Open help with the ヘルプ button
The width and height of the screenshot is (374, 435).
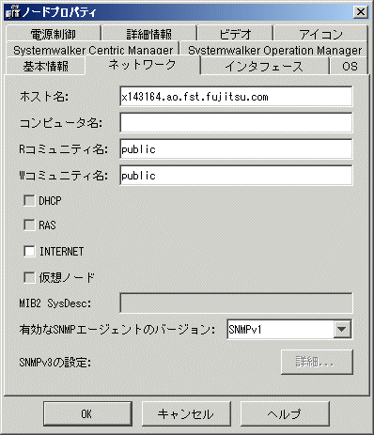285,414
